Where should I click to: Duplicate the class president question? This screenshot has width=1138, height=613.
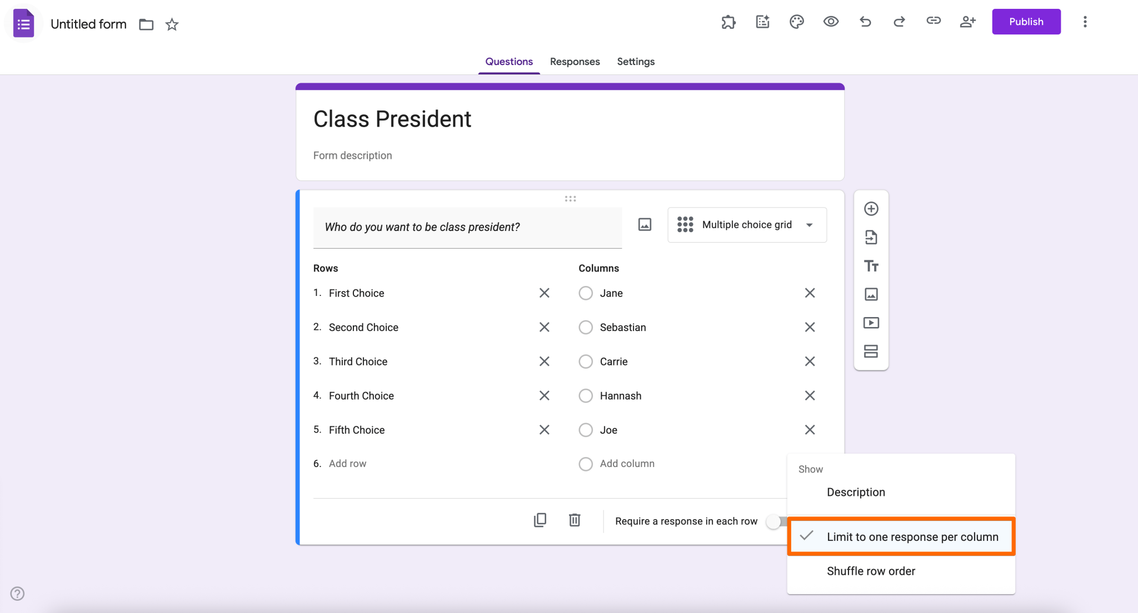tap(540, 520)
